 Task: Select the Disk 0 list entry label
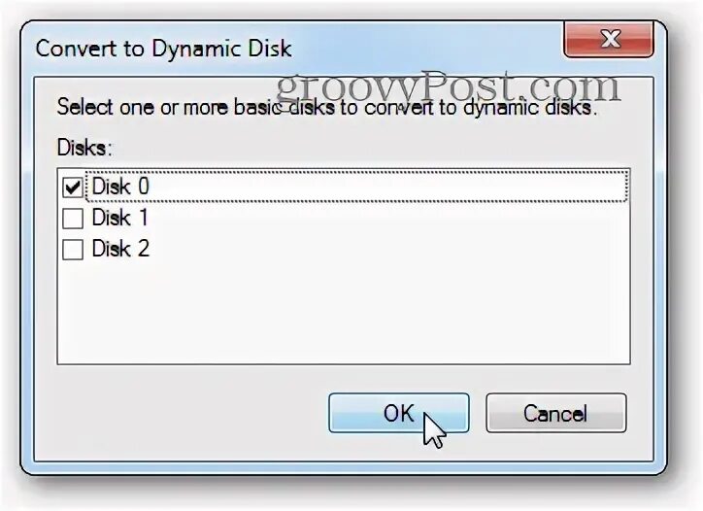coord(120,187)
